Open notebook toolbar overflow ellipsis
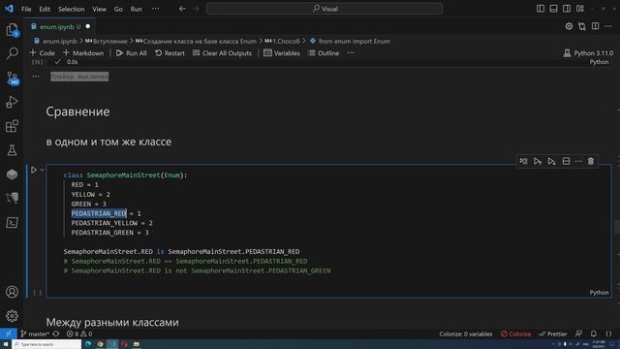 tap(351, 53)
